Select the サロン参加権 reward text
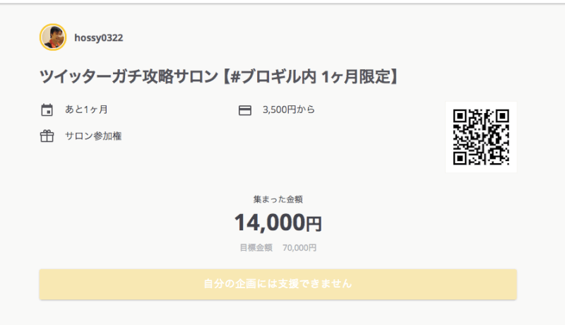565x325 pixels. click(93, 136)
